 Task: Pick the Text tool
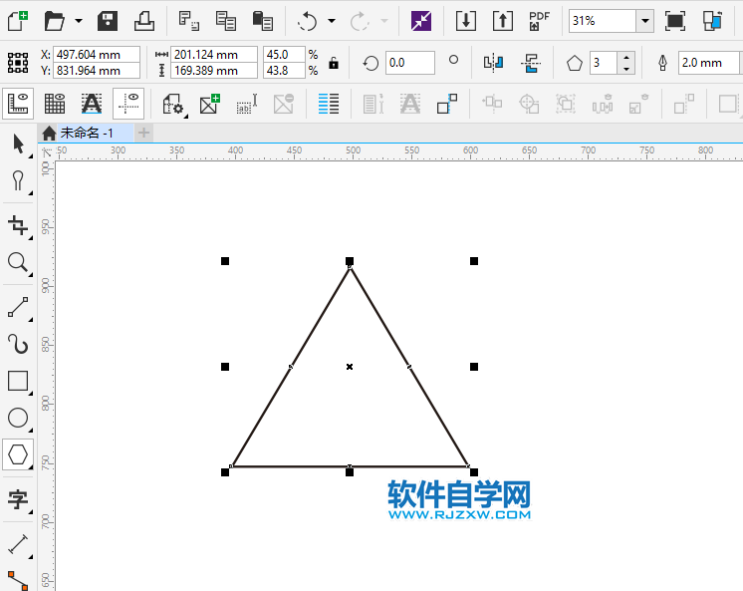click(18, 499)
